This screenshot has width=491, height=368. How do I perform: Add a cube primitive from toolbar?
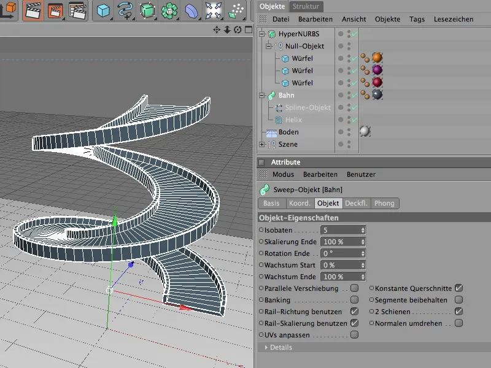[103, 10]
